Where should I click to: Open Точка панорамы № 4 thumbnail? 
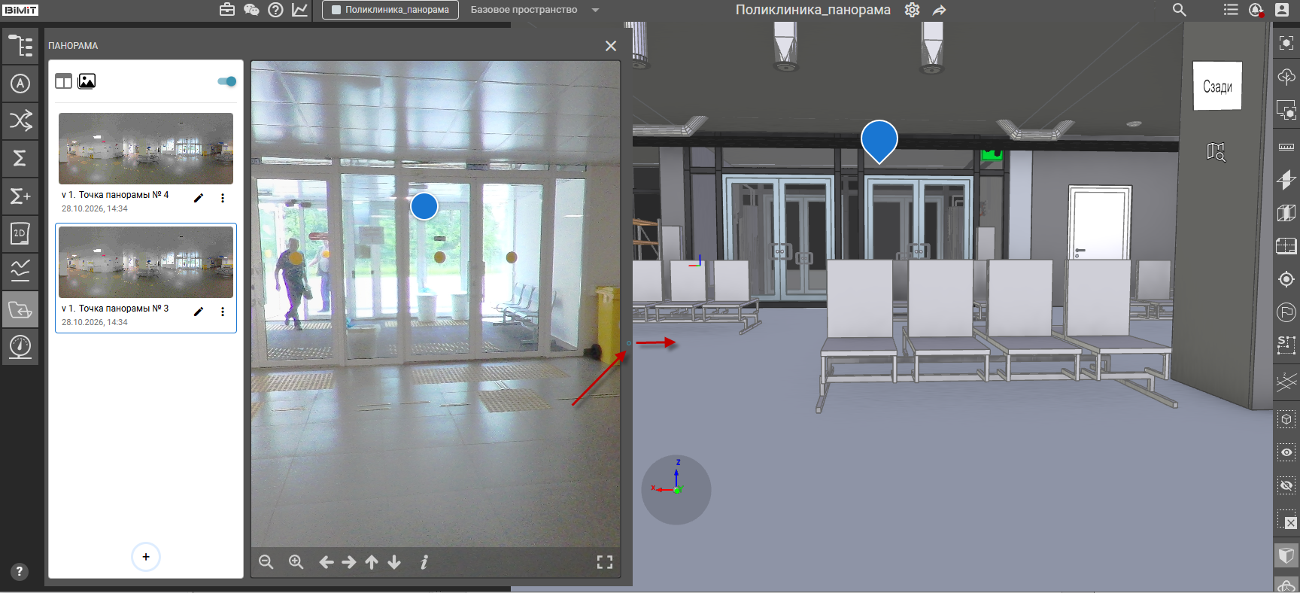(146, 148)
